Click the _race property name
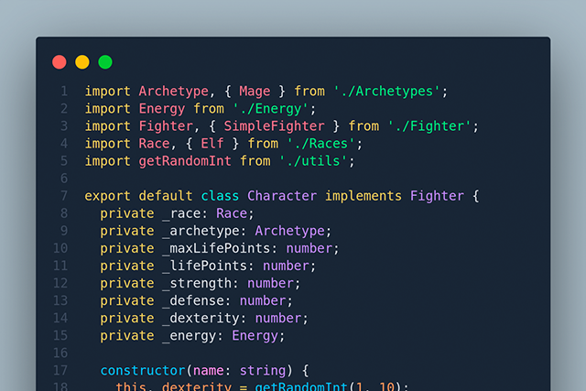Viewport: 586px width, 391px height. 181,213
